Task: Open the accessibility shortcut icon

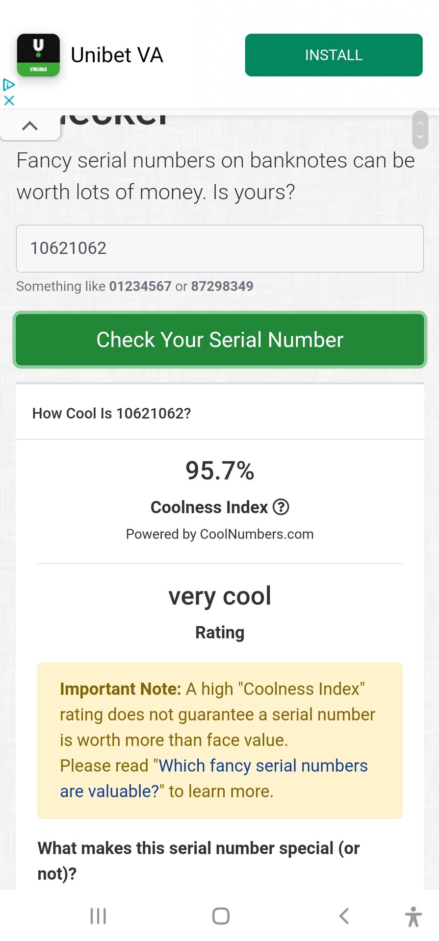Action: pos(413,916)
